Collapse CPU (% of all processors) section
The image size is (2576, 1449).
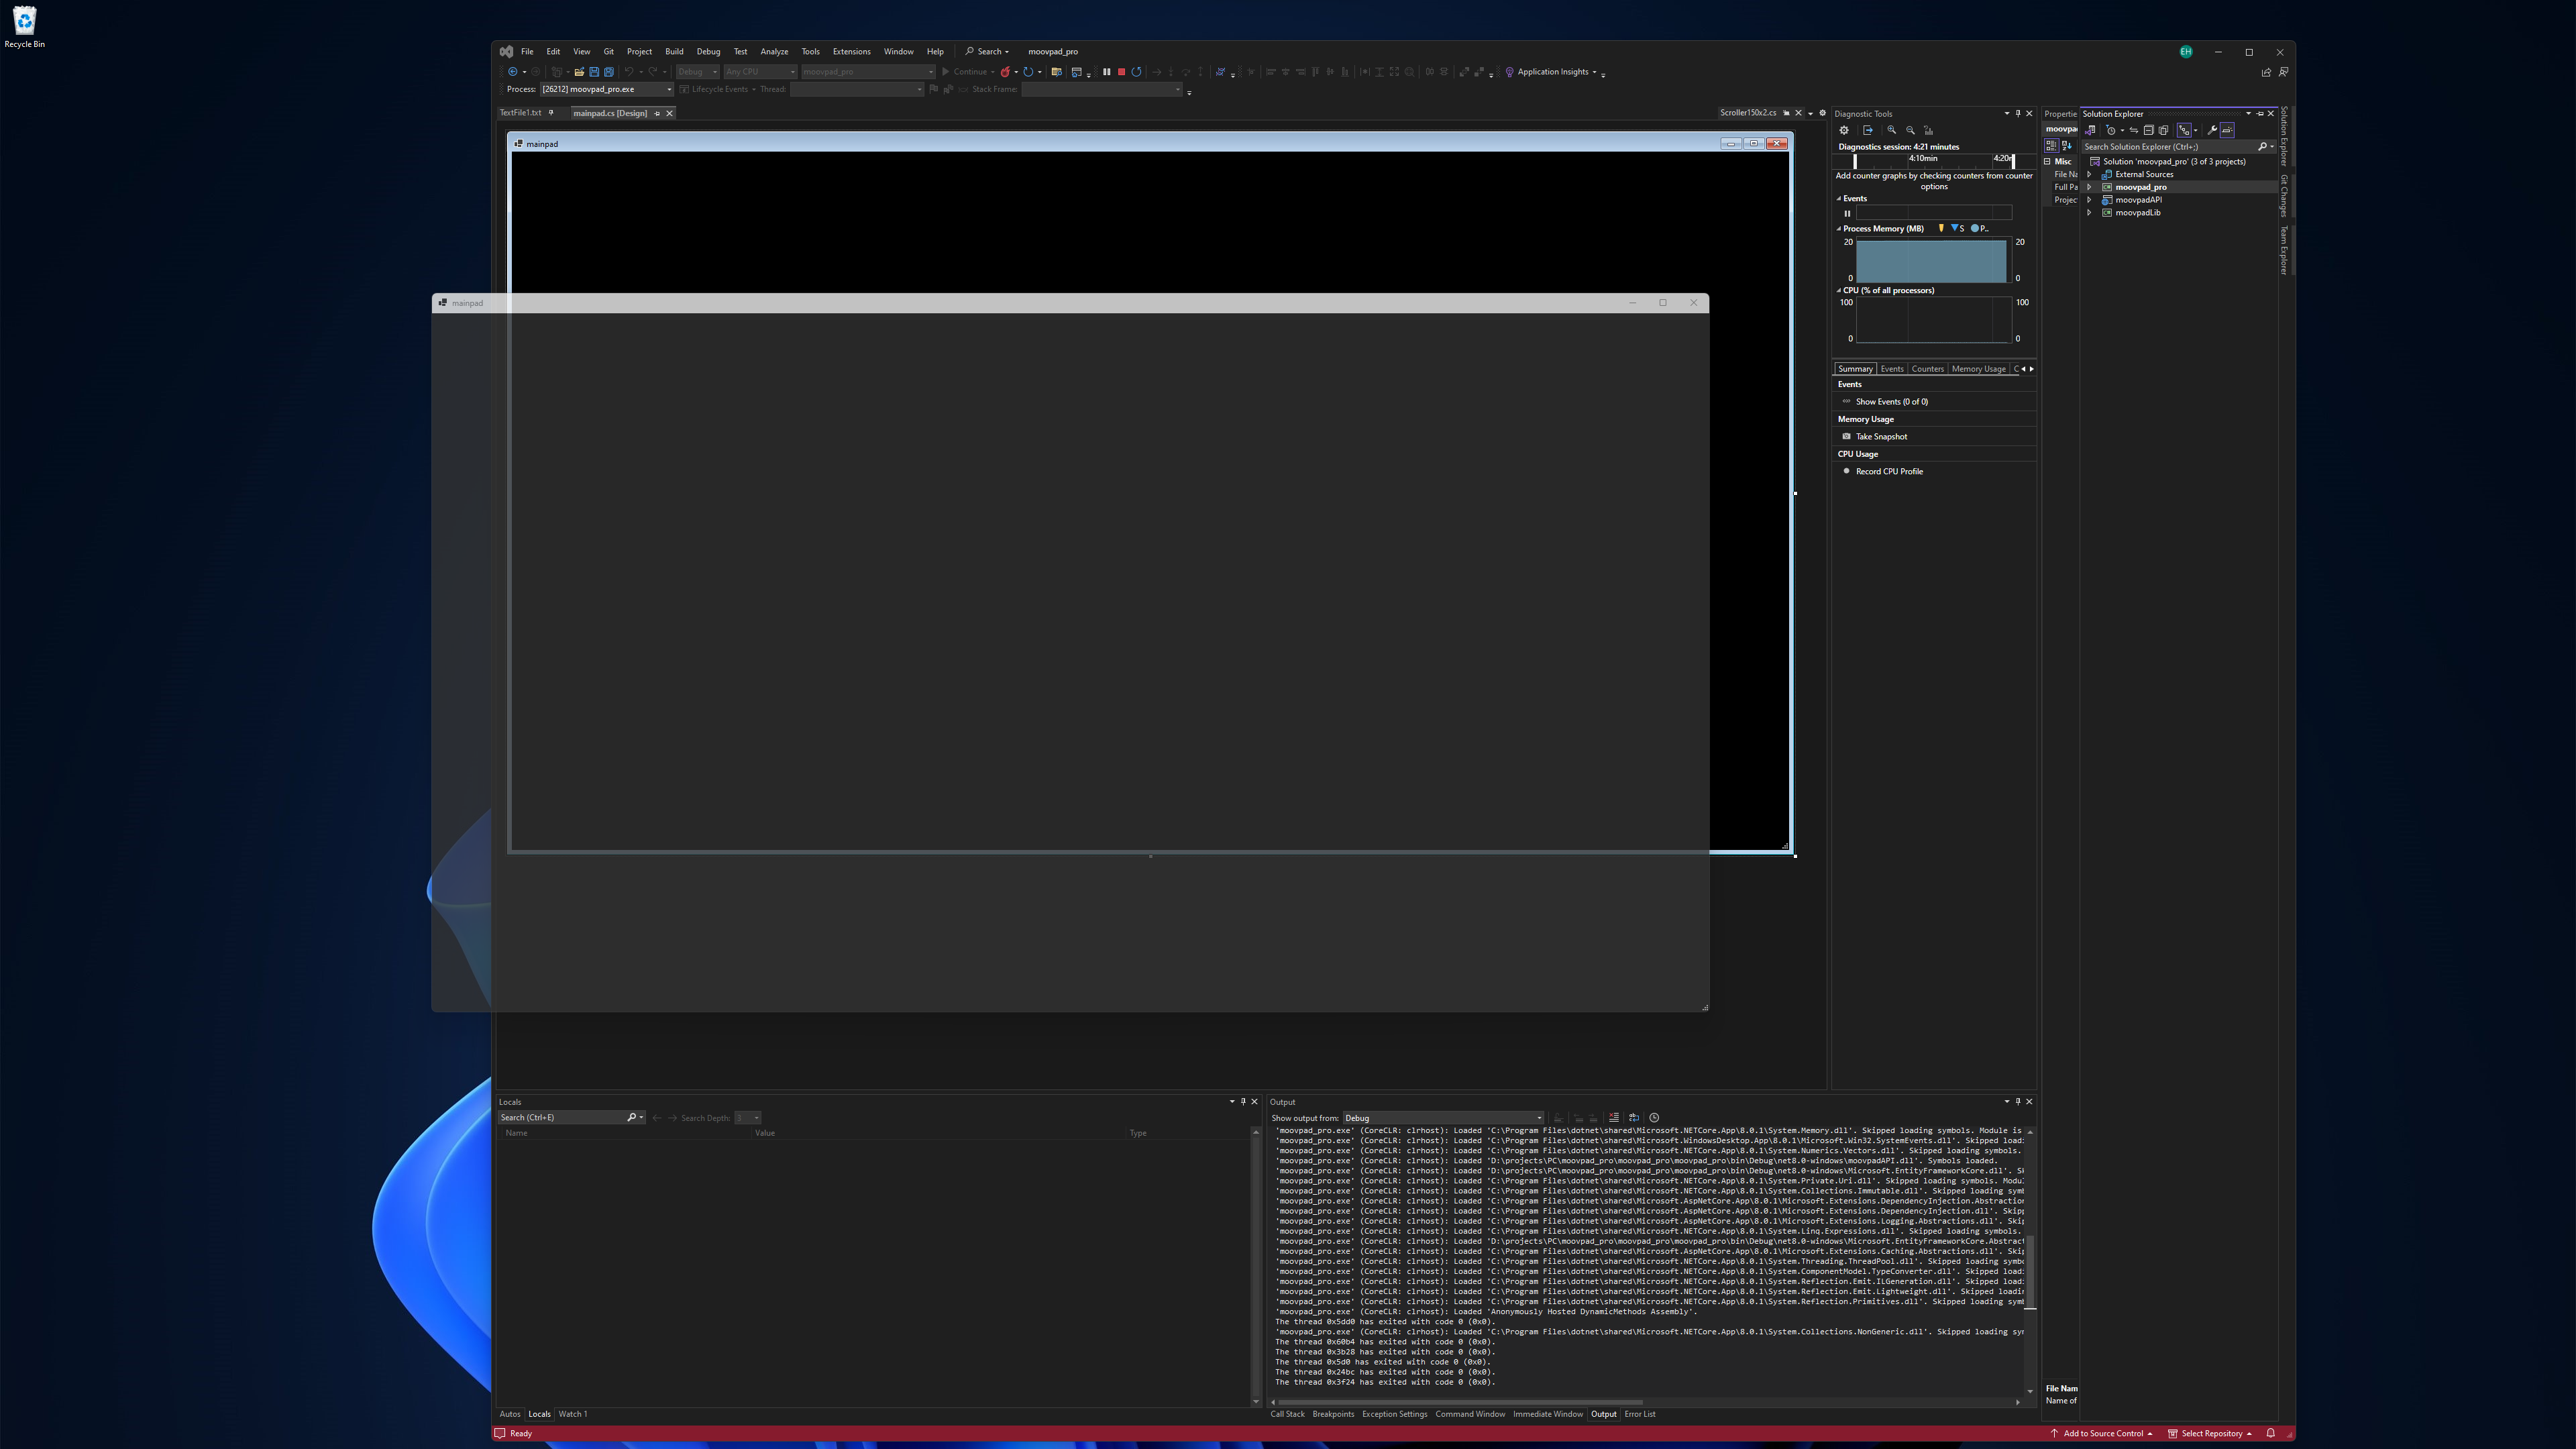pos(1839,291)
